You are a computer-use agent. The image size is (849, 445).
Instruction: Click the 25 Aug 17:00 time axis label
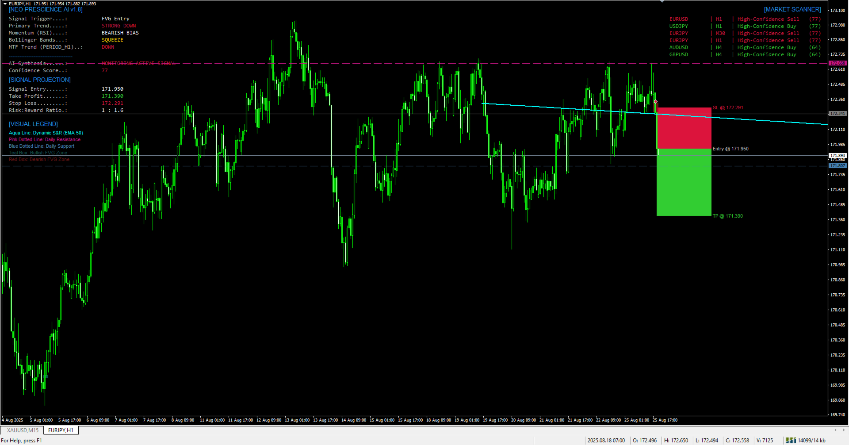[665, 420]
